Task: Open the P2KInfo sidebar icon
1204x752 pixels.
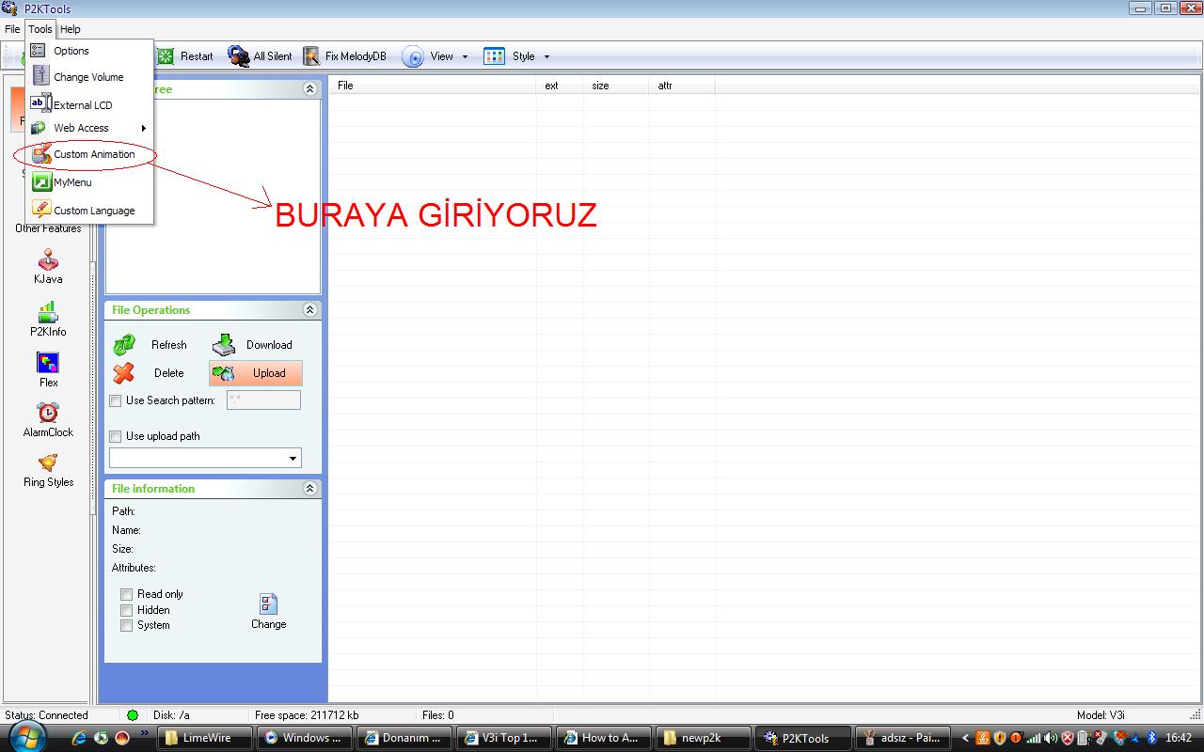Action: point(48,313)
